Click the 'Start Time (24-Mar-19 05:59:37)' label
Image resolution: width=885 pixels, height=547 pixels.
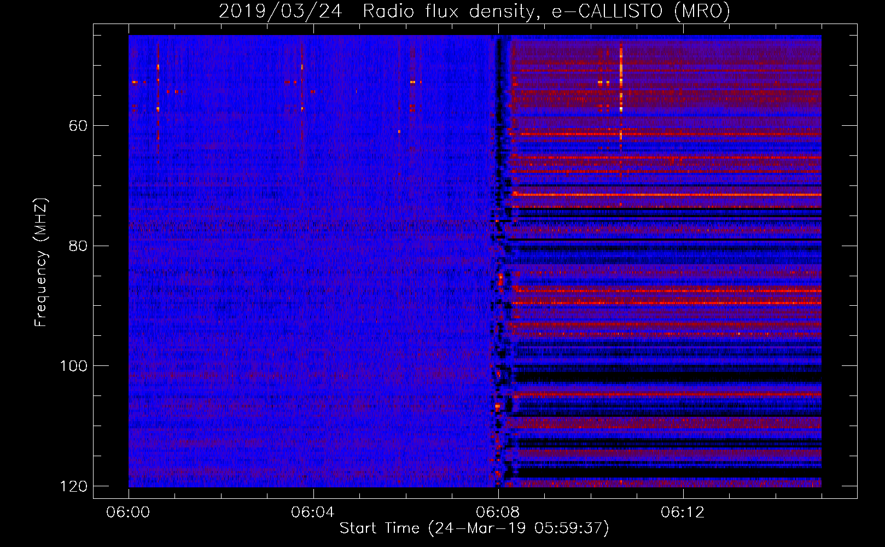click(x=474, y=528)
